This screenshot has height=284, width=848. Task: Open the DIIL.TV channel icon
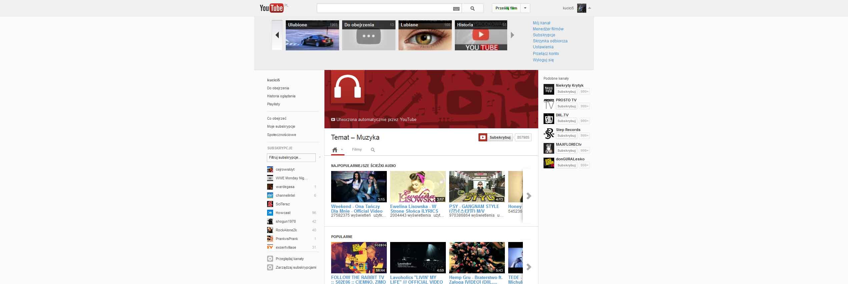549,119
